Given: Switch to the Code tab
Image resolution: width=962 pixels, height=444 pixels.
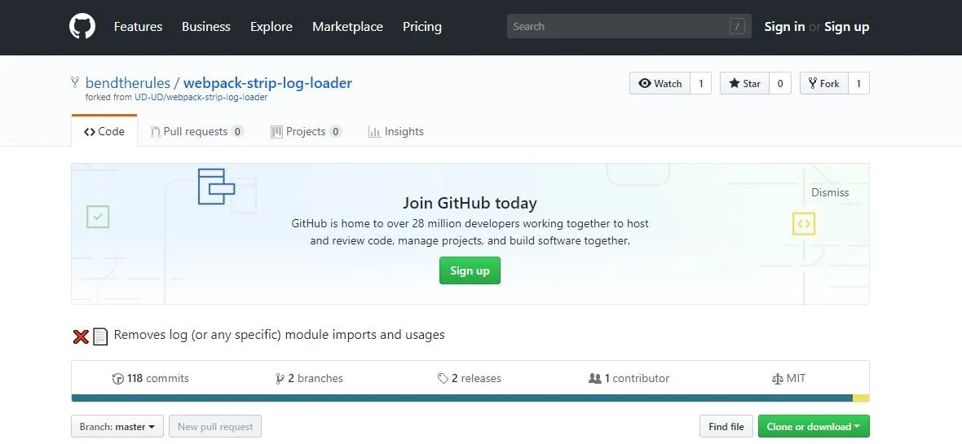Looking at the screenshot, I should pos(104,130).
